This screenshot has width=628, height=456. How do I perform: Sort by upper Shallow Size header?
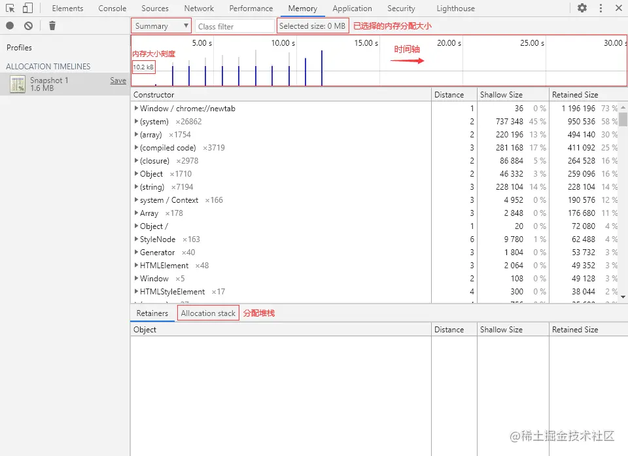tap(513, 95)
